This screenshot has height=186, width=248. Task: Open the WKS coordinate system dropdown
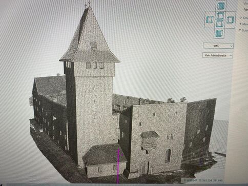tap(218, 46)
